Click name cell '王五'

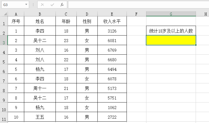click(x=40, y=117)
